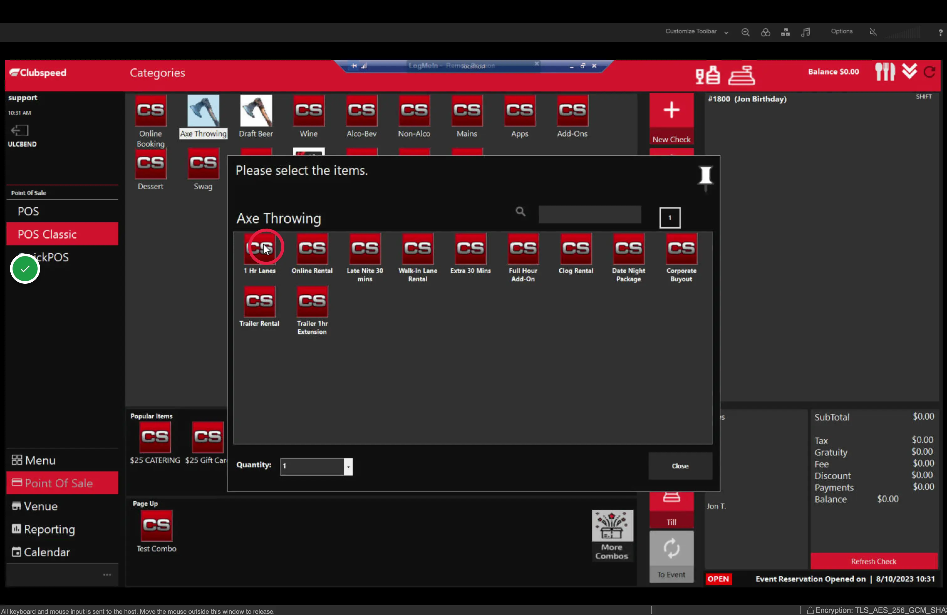947x615 pixels.
Task: Select the Trailer Rental item
Action: pos(259,307)
